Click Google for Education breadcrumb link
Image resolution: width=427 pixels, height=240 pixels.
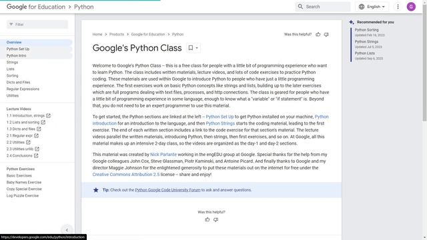(x=148, y=34)
